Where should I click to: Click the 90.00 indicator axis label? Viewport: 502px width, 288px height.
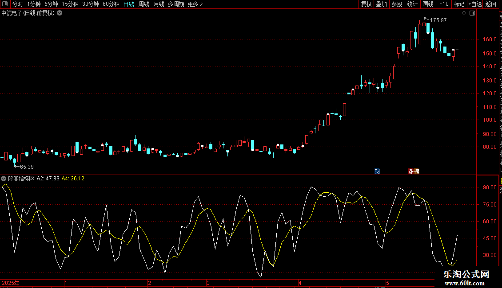coord(490,187)
